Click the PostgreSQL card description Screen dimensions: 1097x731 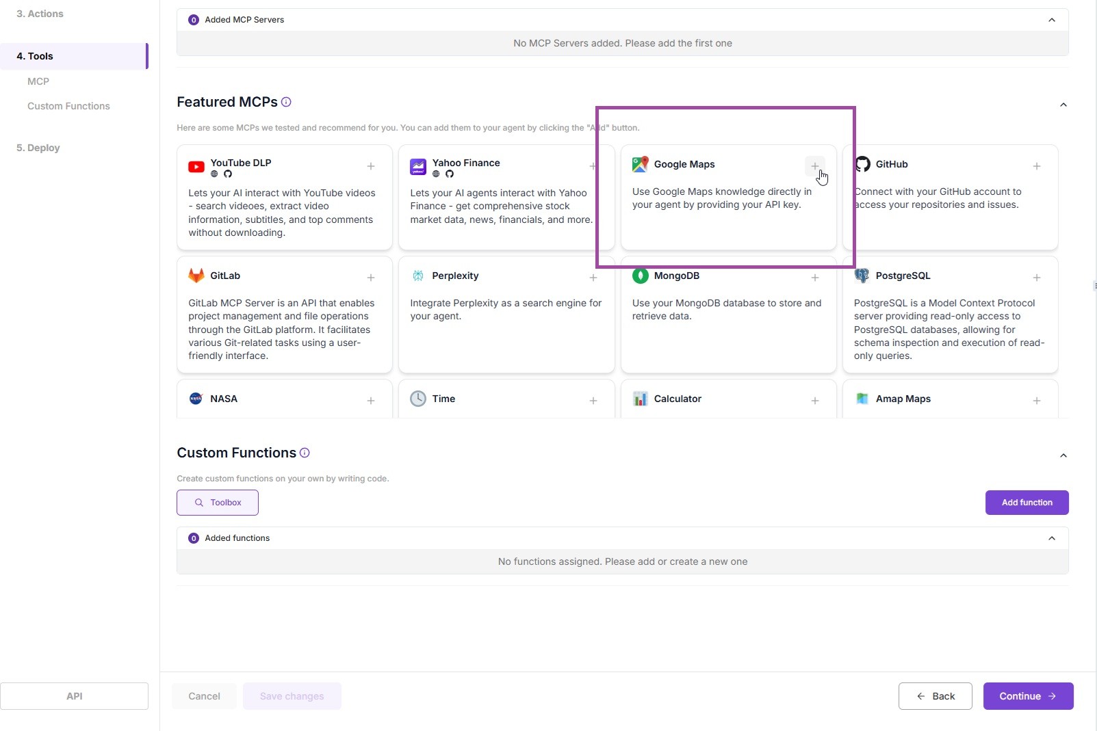click(x=949, y=330)
